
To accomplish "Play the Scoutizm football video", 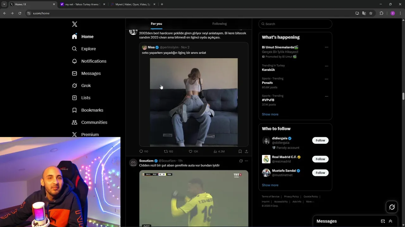I will [x=194, y=199].
